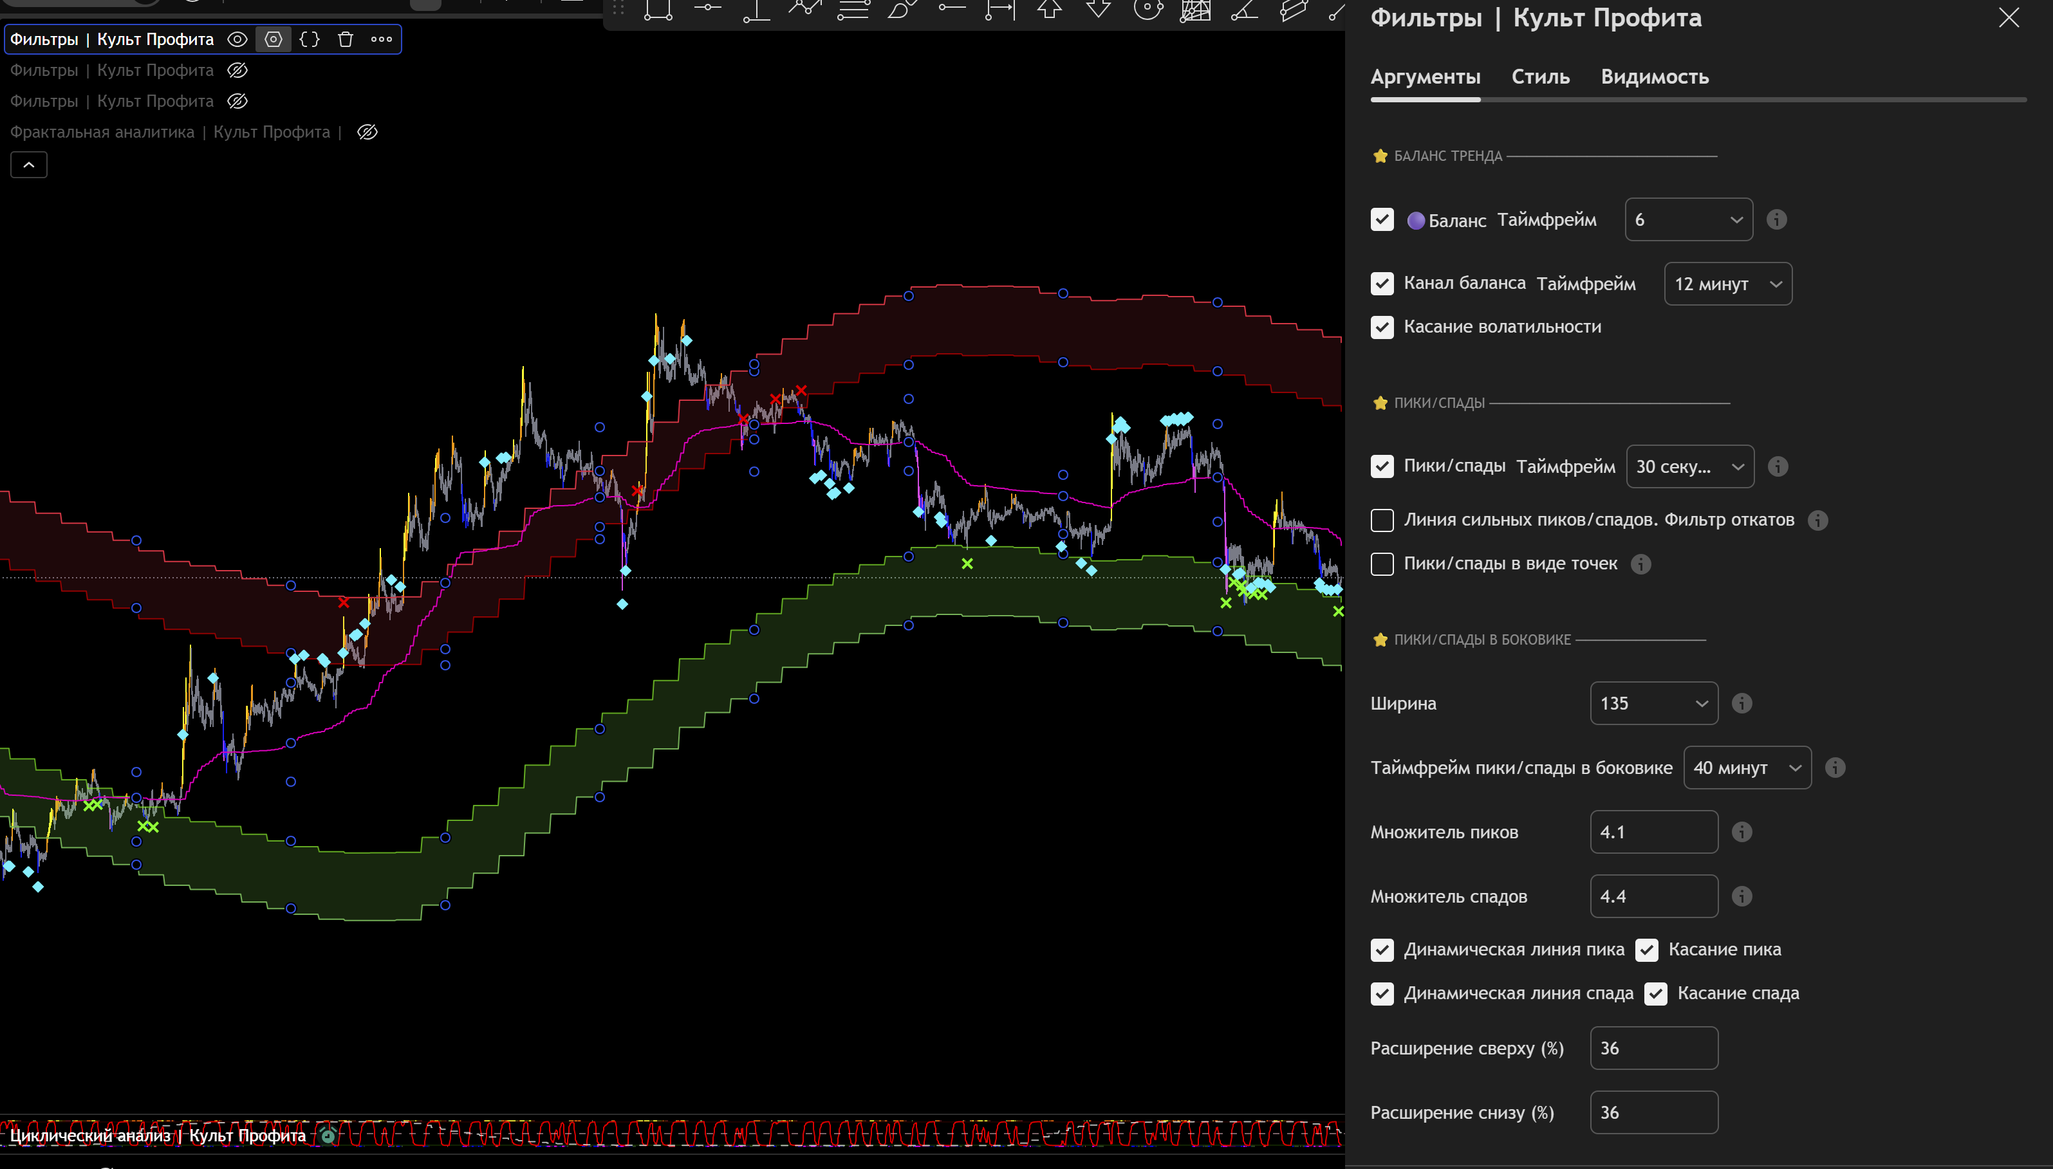Select the arrow down drawing tool
The image size is (2053, 1169).
pos(1099,10)
